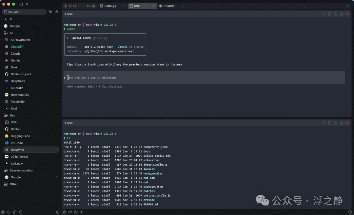Switch to the ChatGPT tab
354x215 pixels.
[x=171, y=6]
